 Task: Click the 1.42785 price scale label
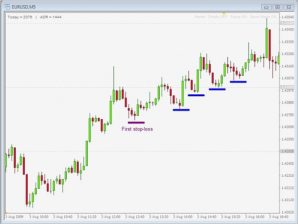coord(288,115)
